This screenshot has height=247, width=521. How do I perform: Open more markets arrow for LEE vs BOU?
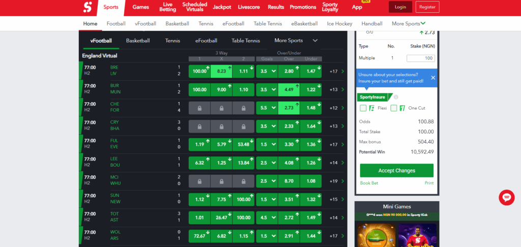342,163
